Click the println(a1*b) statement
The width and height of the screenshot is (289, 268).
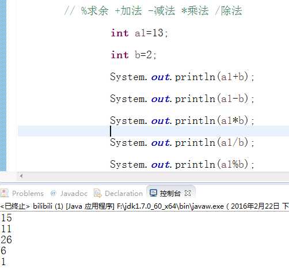point(182,120)
